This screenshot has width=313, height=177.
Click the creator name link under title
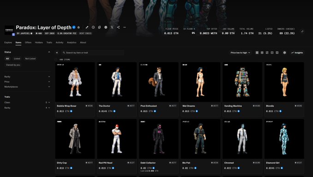(x=24, y=33)
